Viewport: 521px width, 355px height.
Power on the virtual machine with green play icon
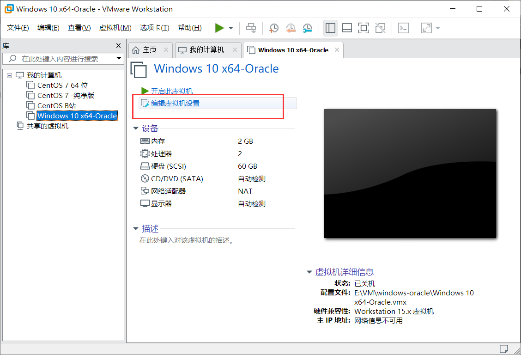point(220,28)
